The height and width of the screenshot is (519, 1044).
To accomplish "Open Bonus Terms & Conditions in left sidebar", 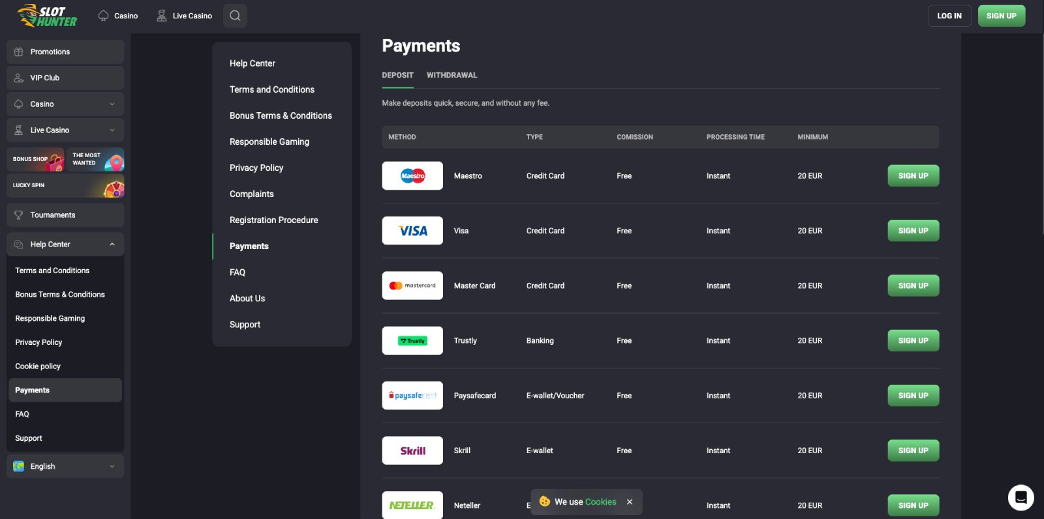I will click(x=60, y=295).
